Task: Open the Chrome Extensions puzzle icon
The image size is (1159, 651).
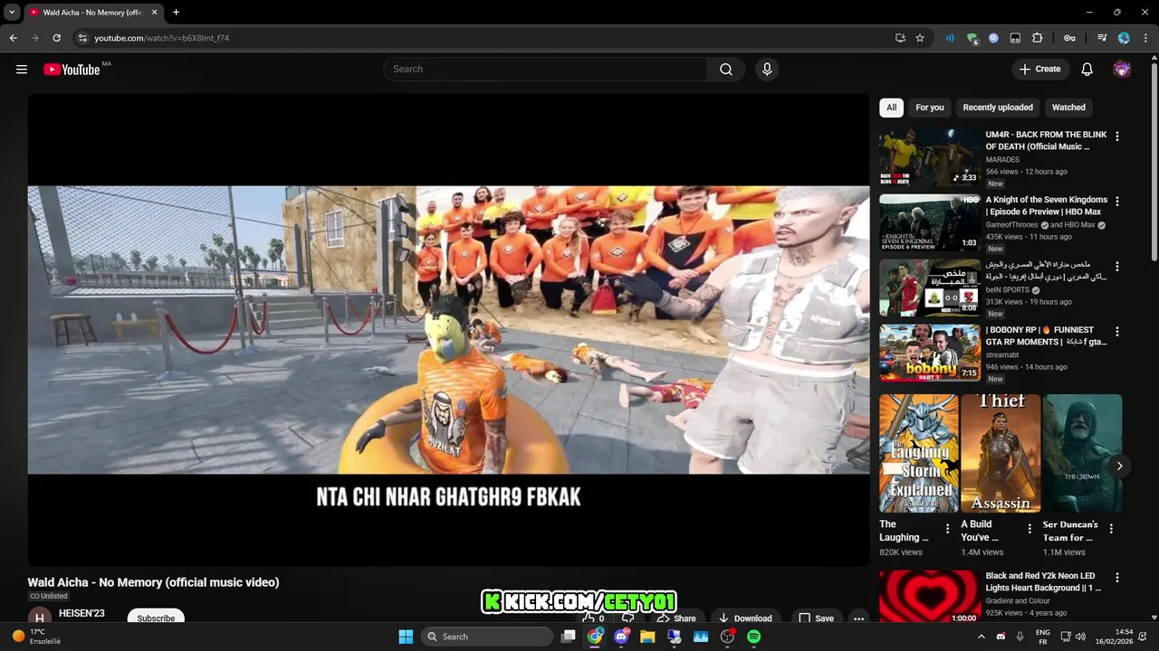Action: pos(1038,38)
